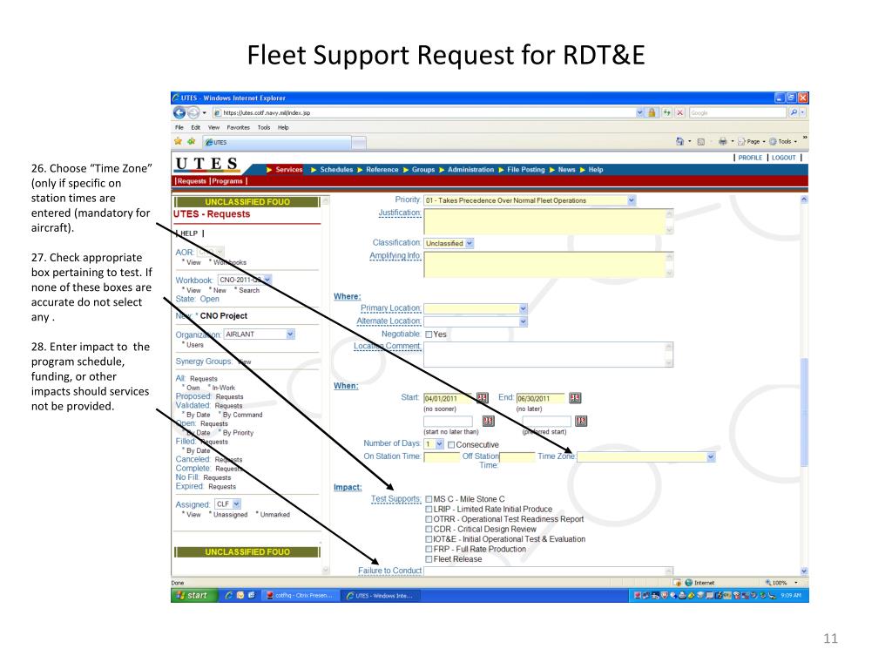The width and height of the screenshot is (892, 669).
Task: Check CDR - Critical Design Review
Action: pos(429,529)
